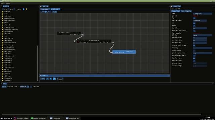This screenshot has height=120, width=215.
Task: Click the Reset zoom button
Action: coord(54,12)
